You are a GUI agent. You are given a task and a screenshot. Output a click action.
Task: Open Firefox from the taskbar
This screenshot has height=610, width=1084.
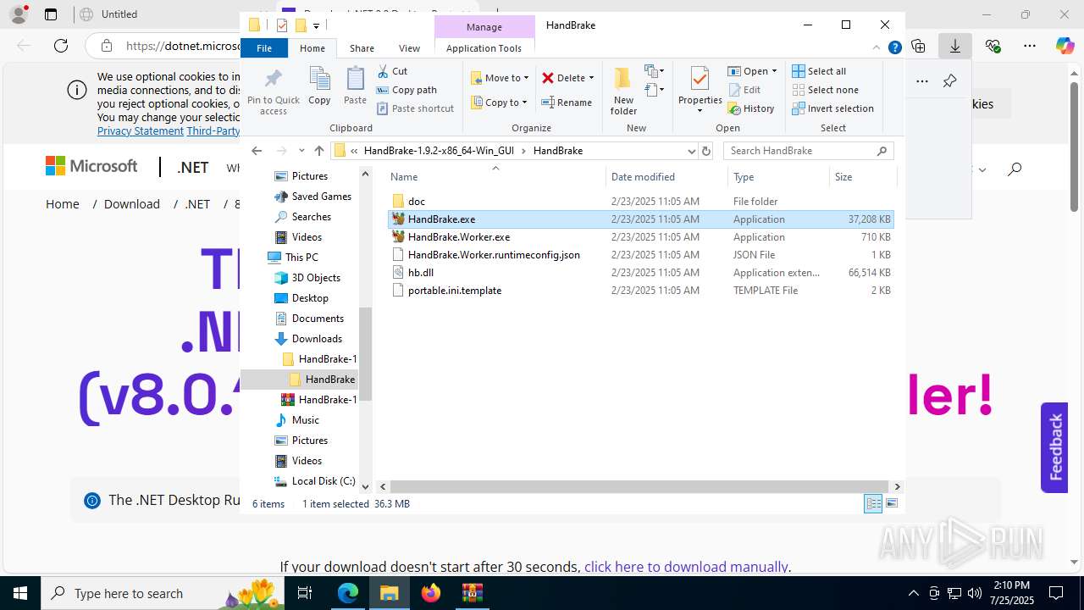click(x=431, y=593)
